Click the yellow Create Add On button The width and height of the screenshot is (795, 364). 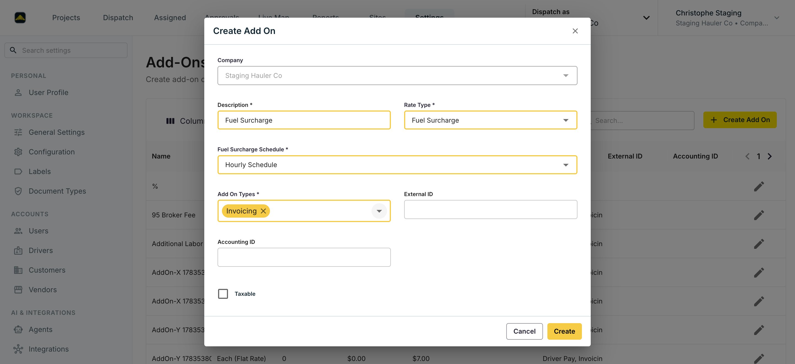pos(740,120)
